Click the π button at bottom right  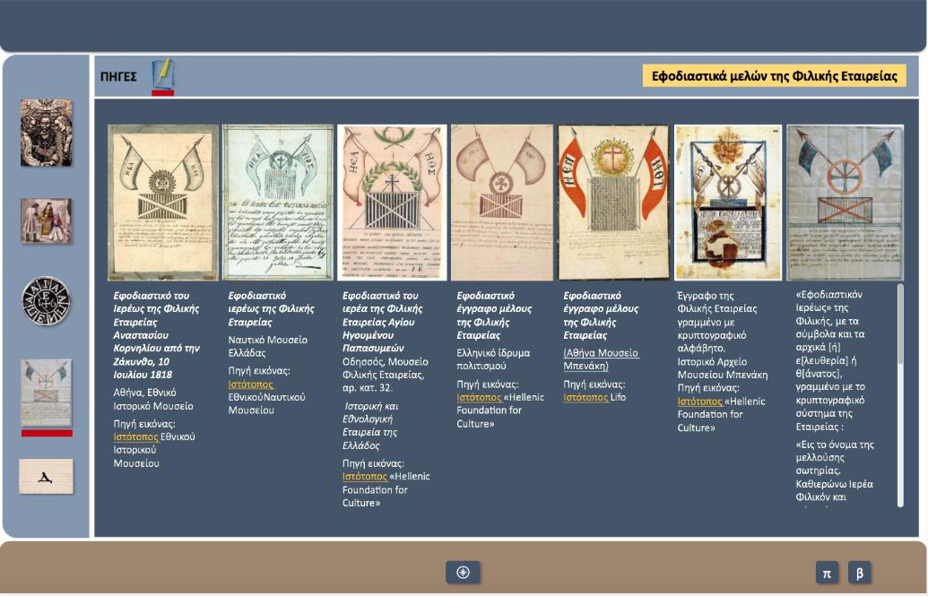click(827, 573)
